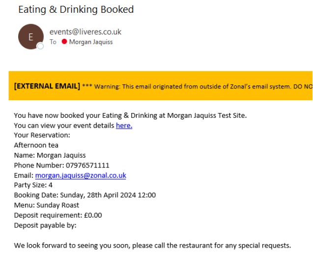Image resolution: width=313 pixels, height=254 pixels.
Task: Click the phone number 07976571111
Action: [87, 166]
